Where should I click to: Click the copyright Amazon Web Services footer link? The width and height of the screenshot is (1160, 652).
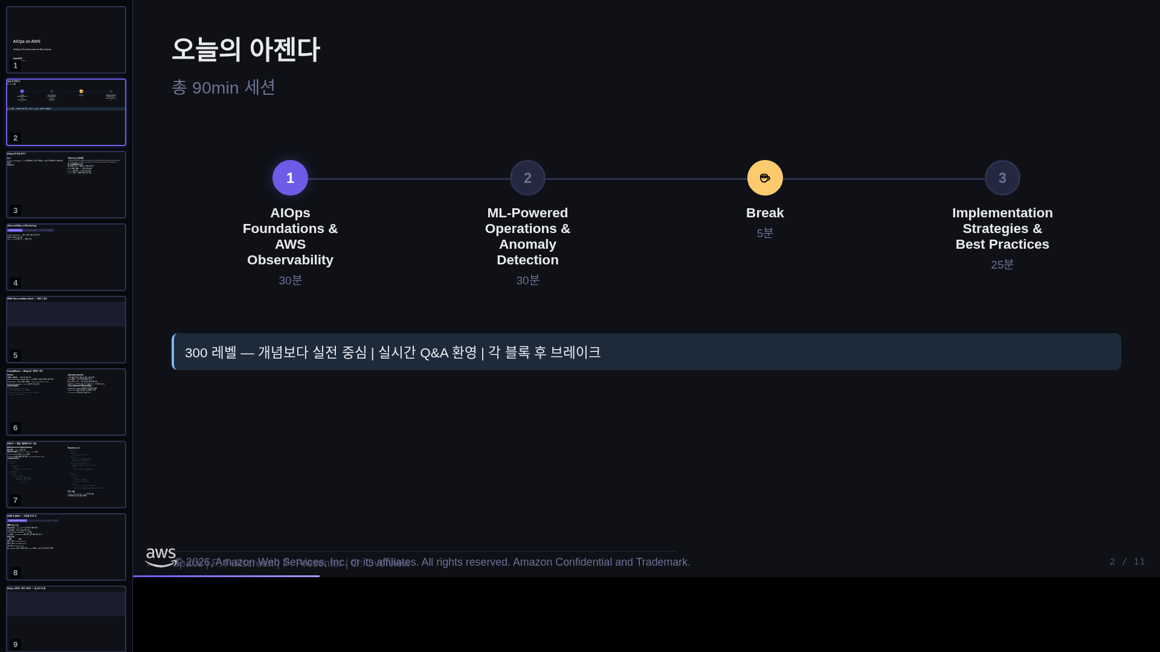click(x=433, y=562)
